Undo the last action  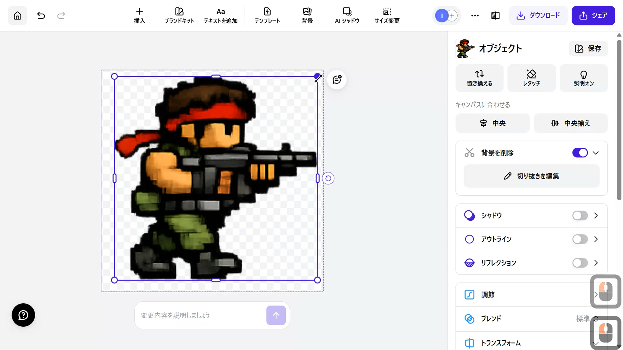coord(41,16)
